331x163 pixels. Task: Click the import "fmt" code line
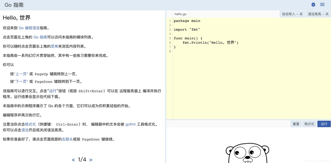coord(187,30)
